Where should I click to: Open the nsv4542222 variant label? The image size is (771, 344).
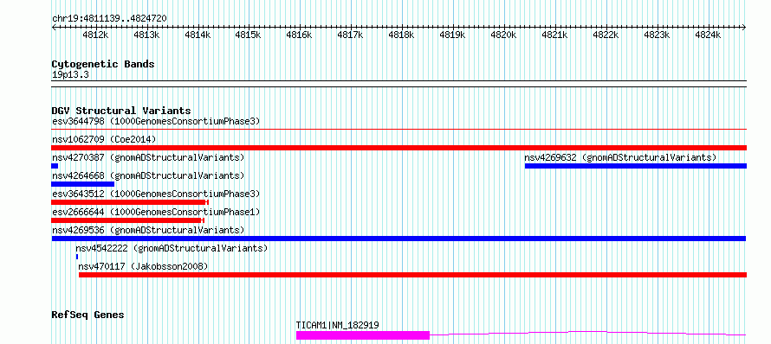pos(172,248)
